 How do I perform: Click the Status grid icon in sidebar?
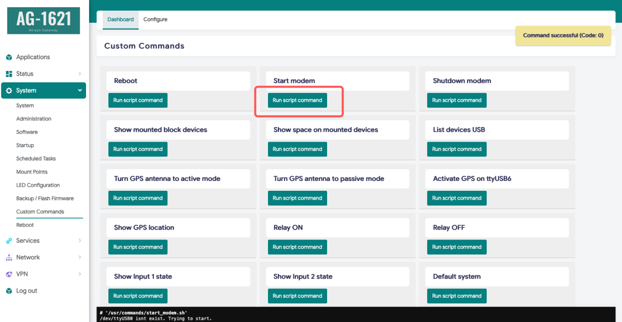tap(9, 74)
